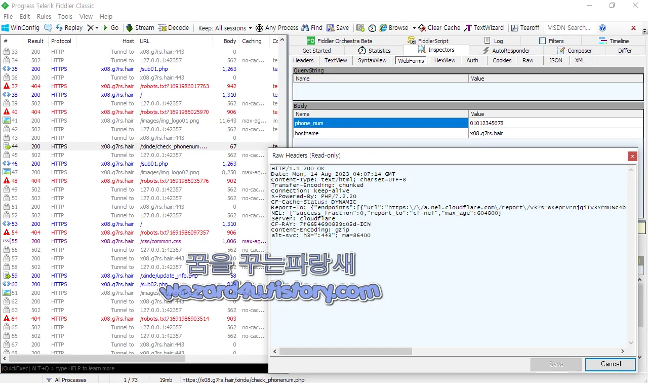Open Find sessions binoculars tool
This screenshot has width=648, height=383.
pyautogui.click(x=312, y=28)
